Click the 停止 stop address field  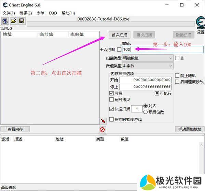[x=146, y=87]
